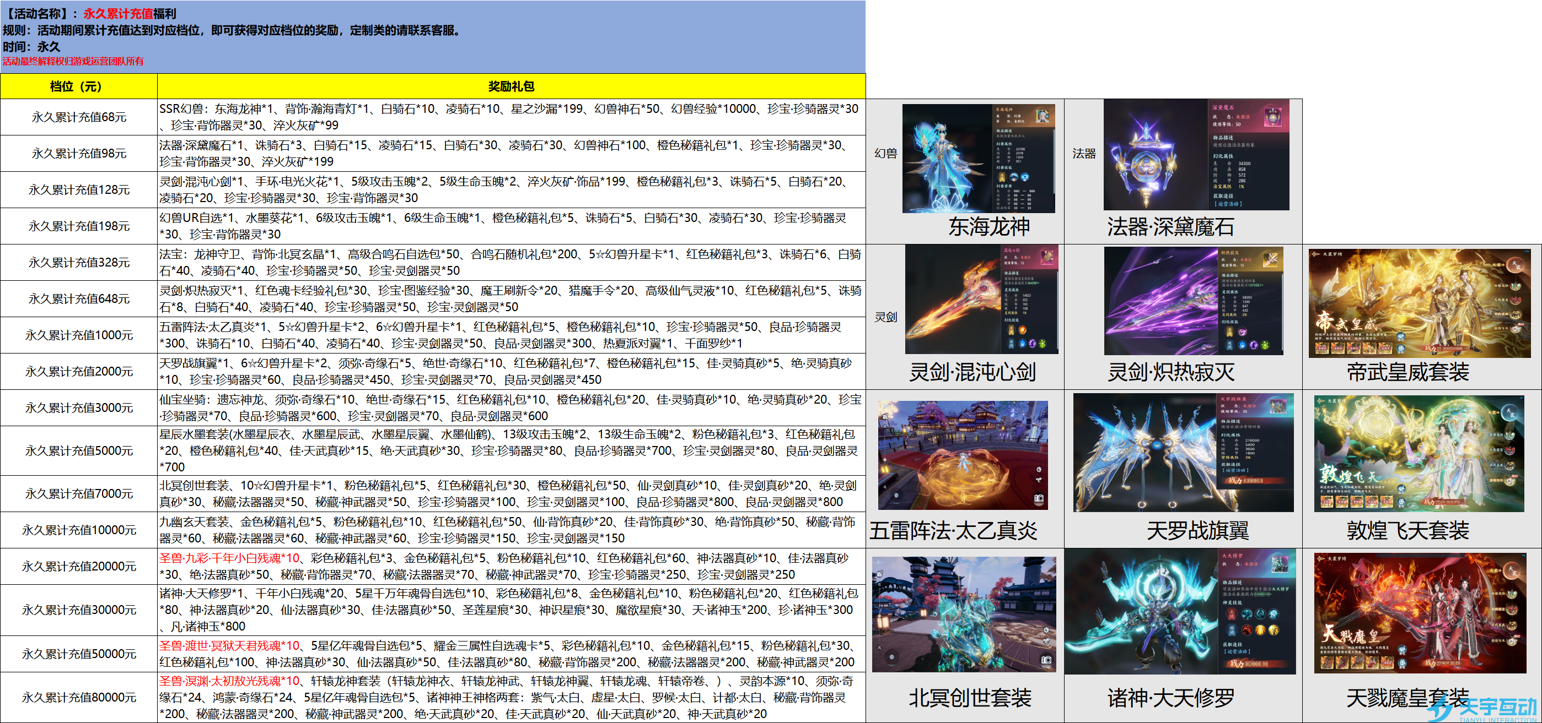Click the red 圣兽·九彩·千年小白残魂*10 text
Viewport: 1542px width, 723px height.
(x=229, y=558)
